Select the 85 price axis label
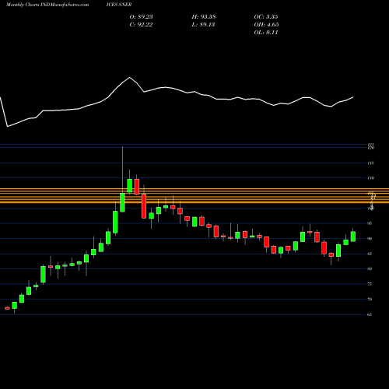This screenshot has height=389, width=389. (x=370, y=254)
